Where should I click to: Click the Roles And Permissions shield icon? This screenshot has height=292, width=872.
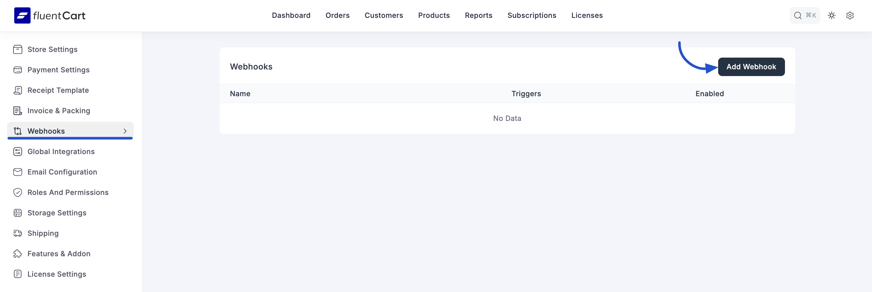[x=18, y=192]
